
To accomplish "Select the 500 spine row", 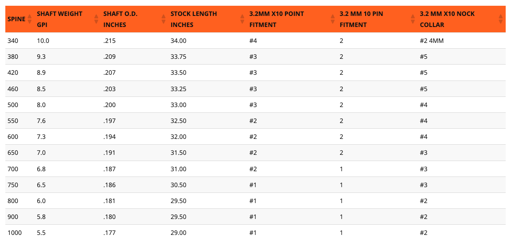I will 255,104.
